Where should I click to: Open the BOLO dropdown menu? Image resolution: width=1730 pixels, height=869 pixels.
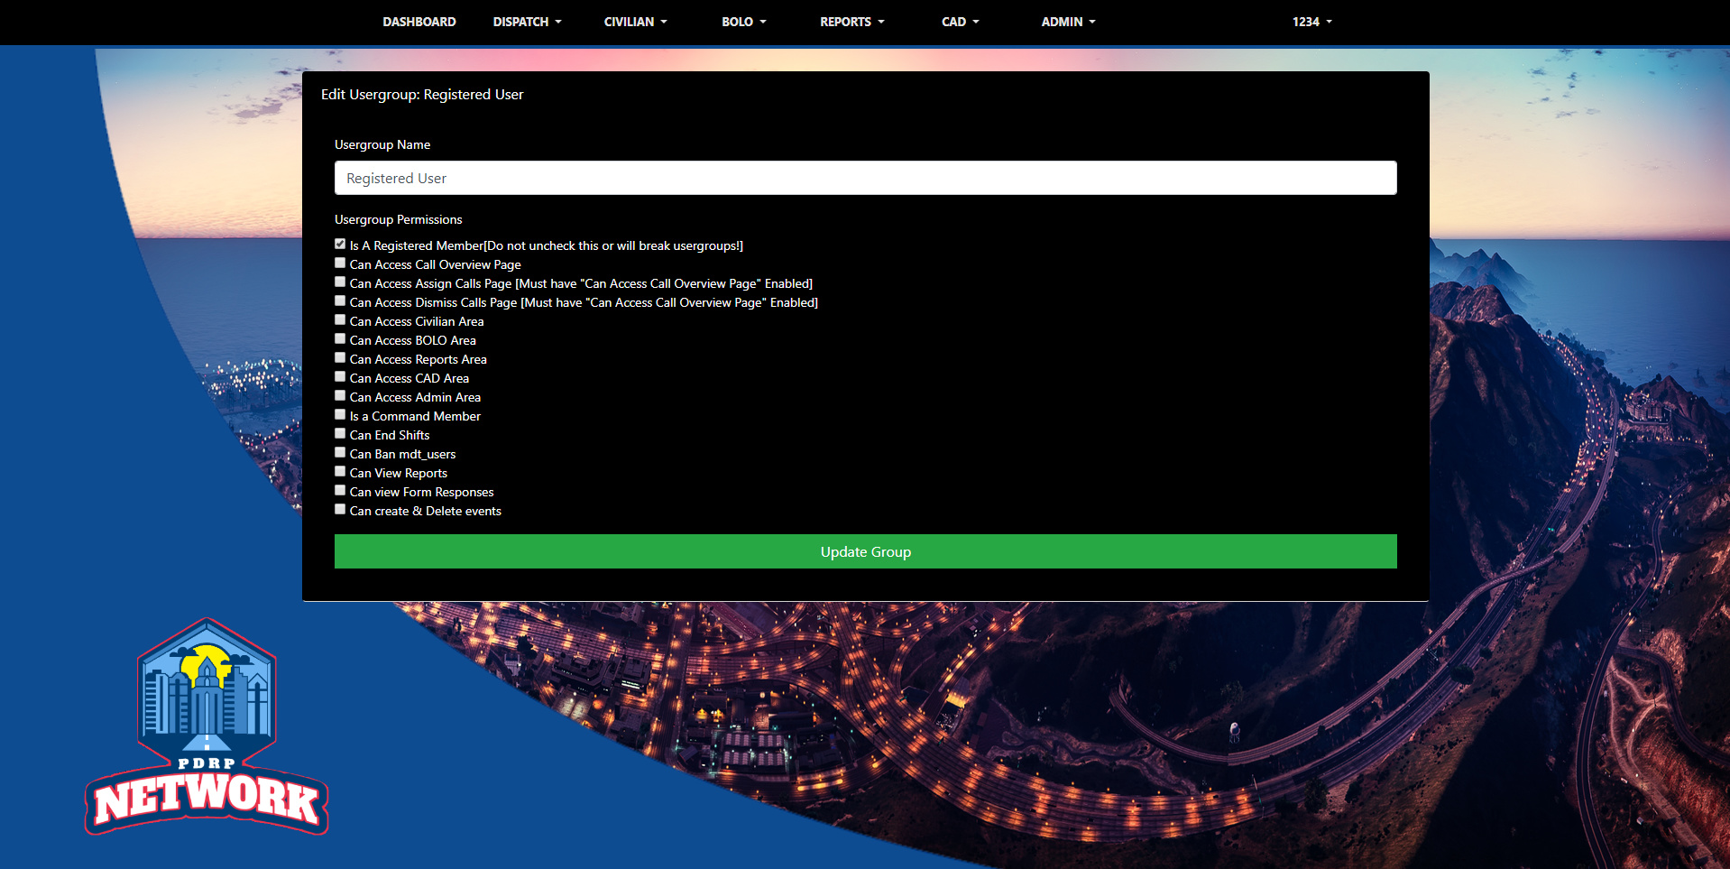(x=743, y=22)
